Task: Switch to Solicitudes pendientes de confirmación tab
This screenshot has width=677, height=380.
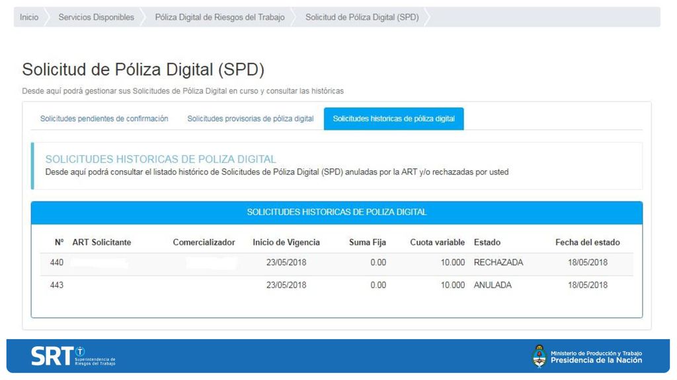Action: (104, 119)
